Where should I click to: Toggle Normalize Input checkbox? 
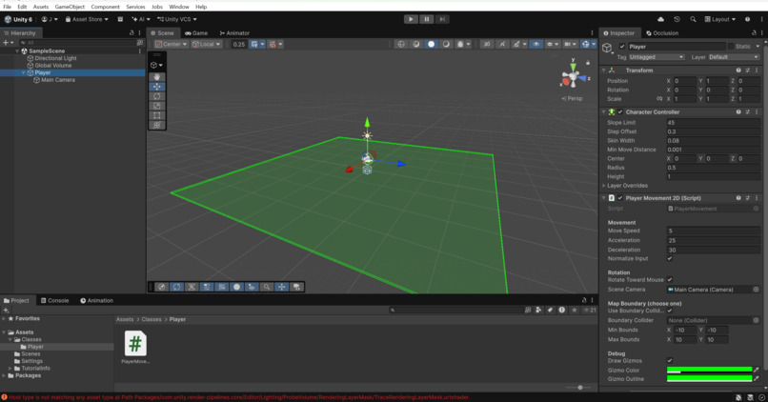click(x=670, y=258)
